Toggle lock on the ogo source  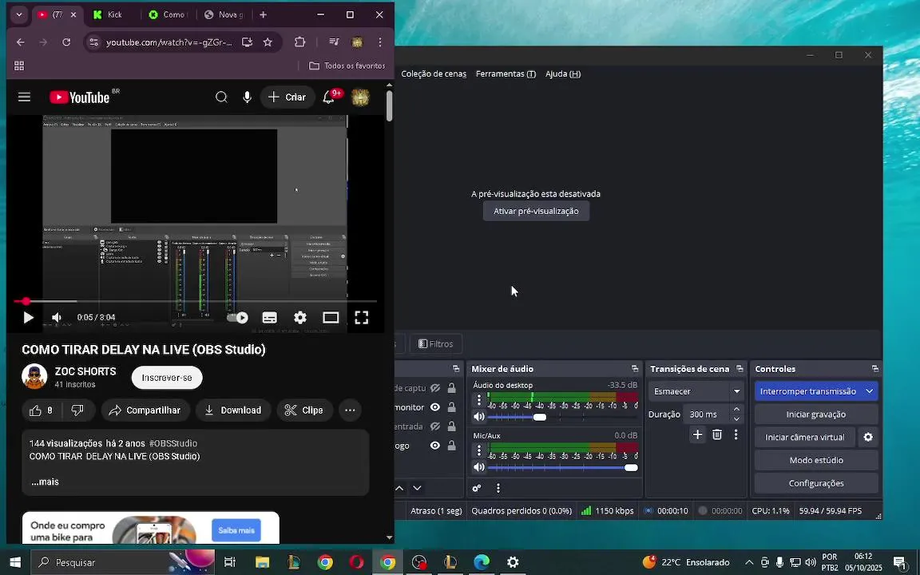pos(451,446)
